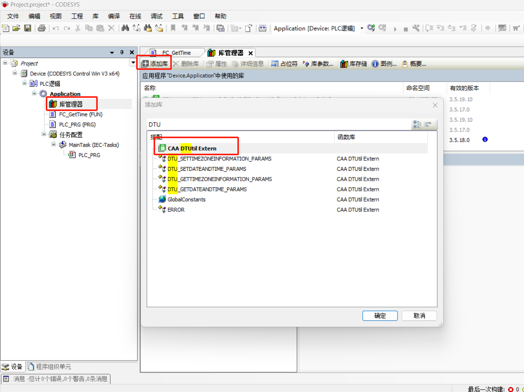Click the Redo arrow icon
The image size is (524, 392).
point(67,28)
